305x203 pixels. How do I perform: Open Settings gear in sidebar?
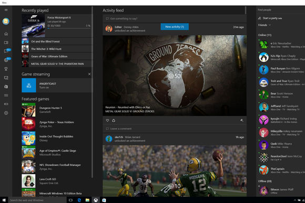click(6, 113)
